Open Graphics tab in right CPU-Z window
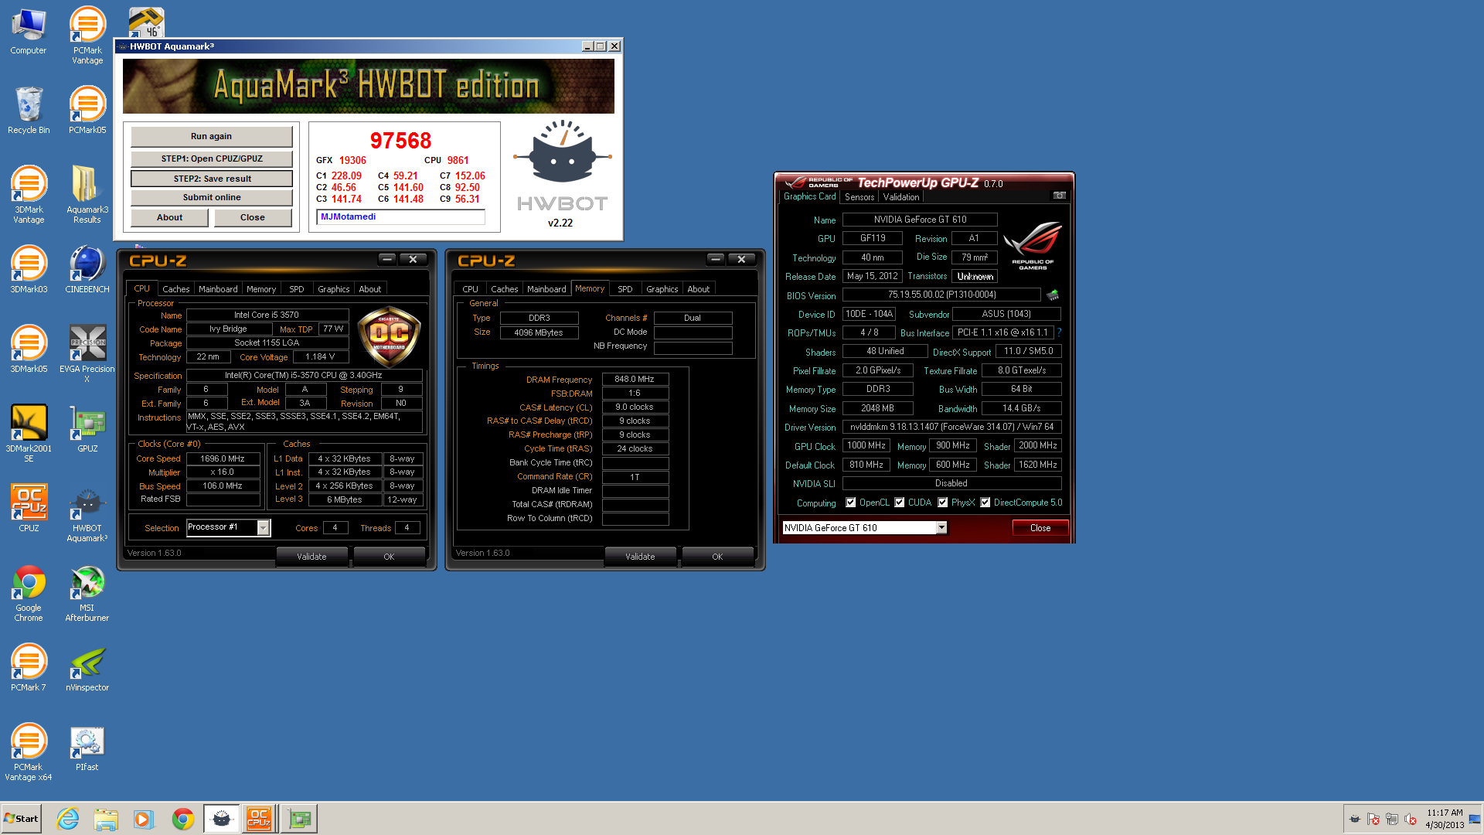Image resolution: width=1484 pixels, height=835 pixels. click(662, 289)
